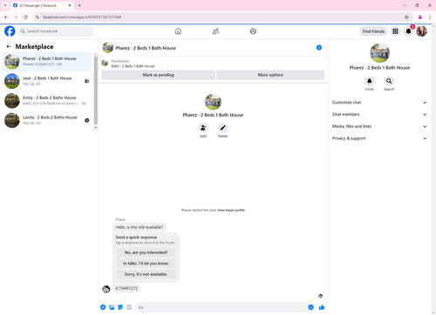This screenshot has height=315, width=436.
Task: Go back in browser
Action: pyautogui.click(x=6, y=17)
